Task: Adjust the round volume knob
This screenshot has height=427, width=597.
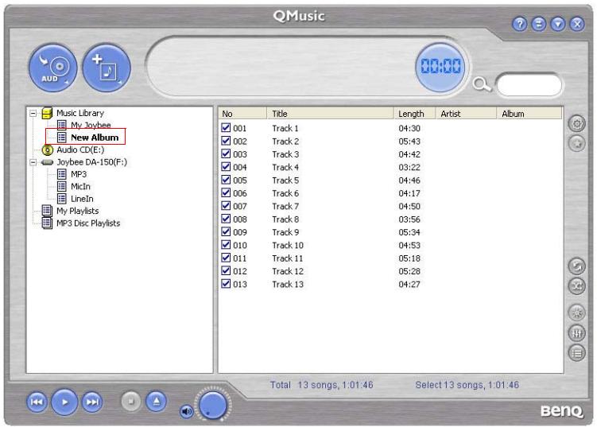Action: pos(213,406)
